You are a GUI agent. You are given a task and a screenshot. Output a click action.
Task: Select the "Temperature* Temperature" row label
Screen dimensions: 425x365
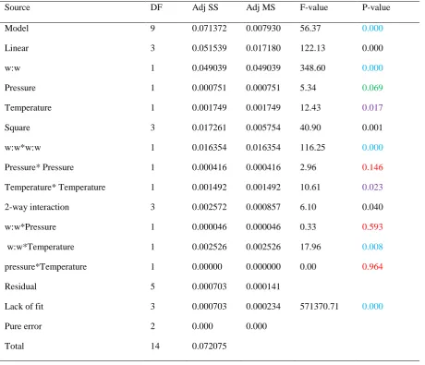(55, 188)
